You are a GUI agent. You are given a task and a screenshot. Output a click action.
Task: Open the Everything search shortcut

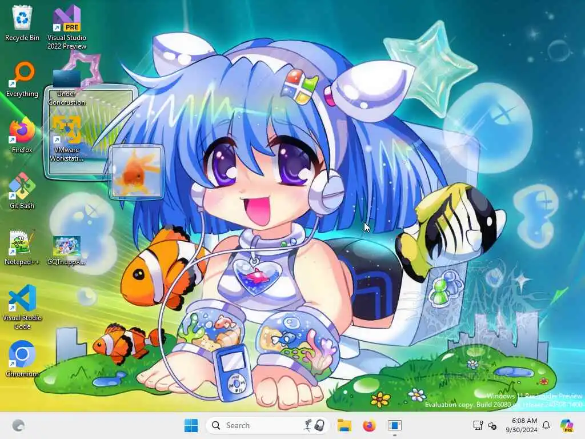click(22, 79)
